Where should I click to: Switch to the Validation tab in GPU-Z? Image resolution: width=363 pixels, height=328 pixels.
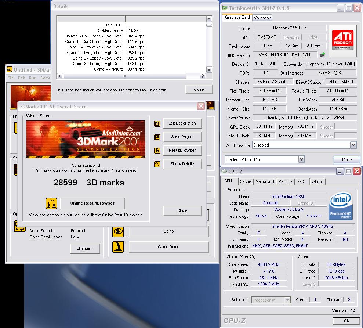pos(262,18)
